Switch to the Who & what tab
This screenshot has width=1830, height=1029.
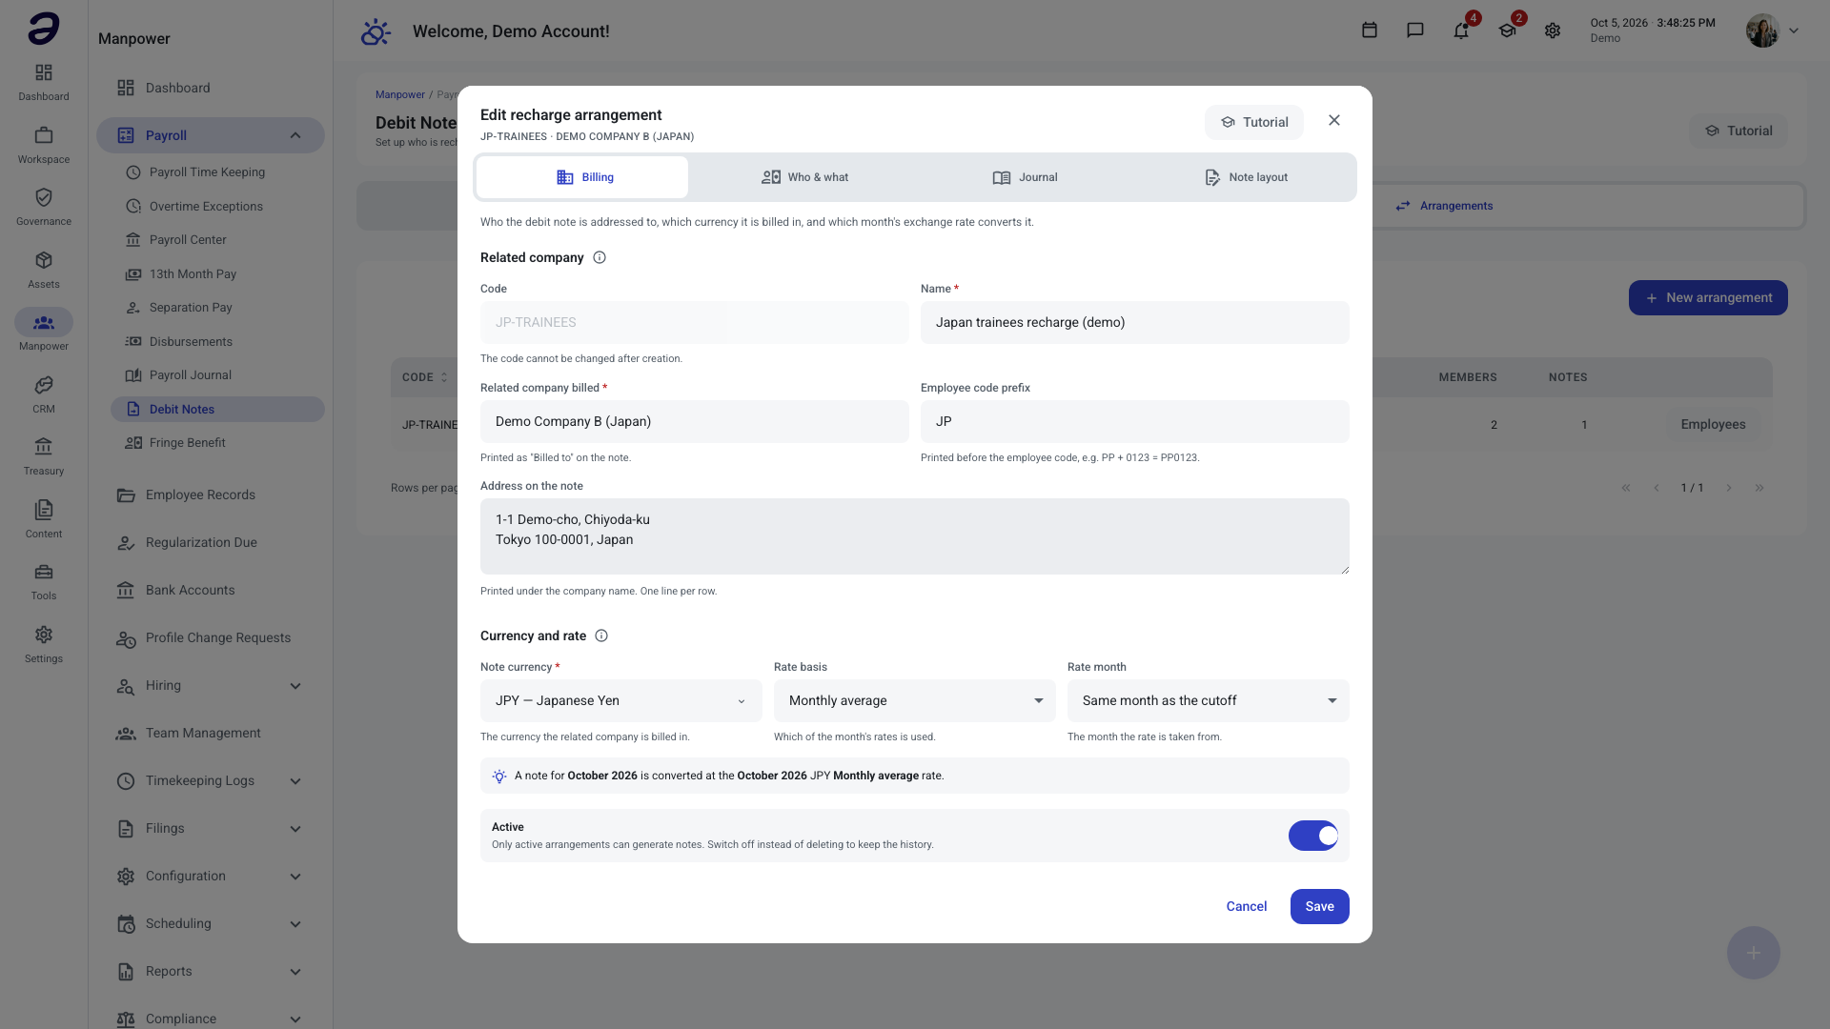(x=804, y=177)
